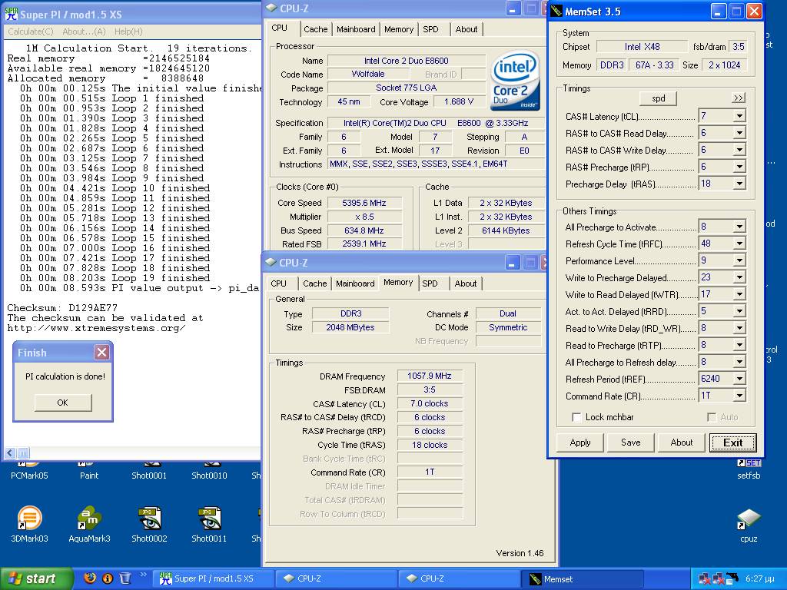Click the Firefox quick launch icon
The image size is (787, 590).
90,578
